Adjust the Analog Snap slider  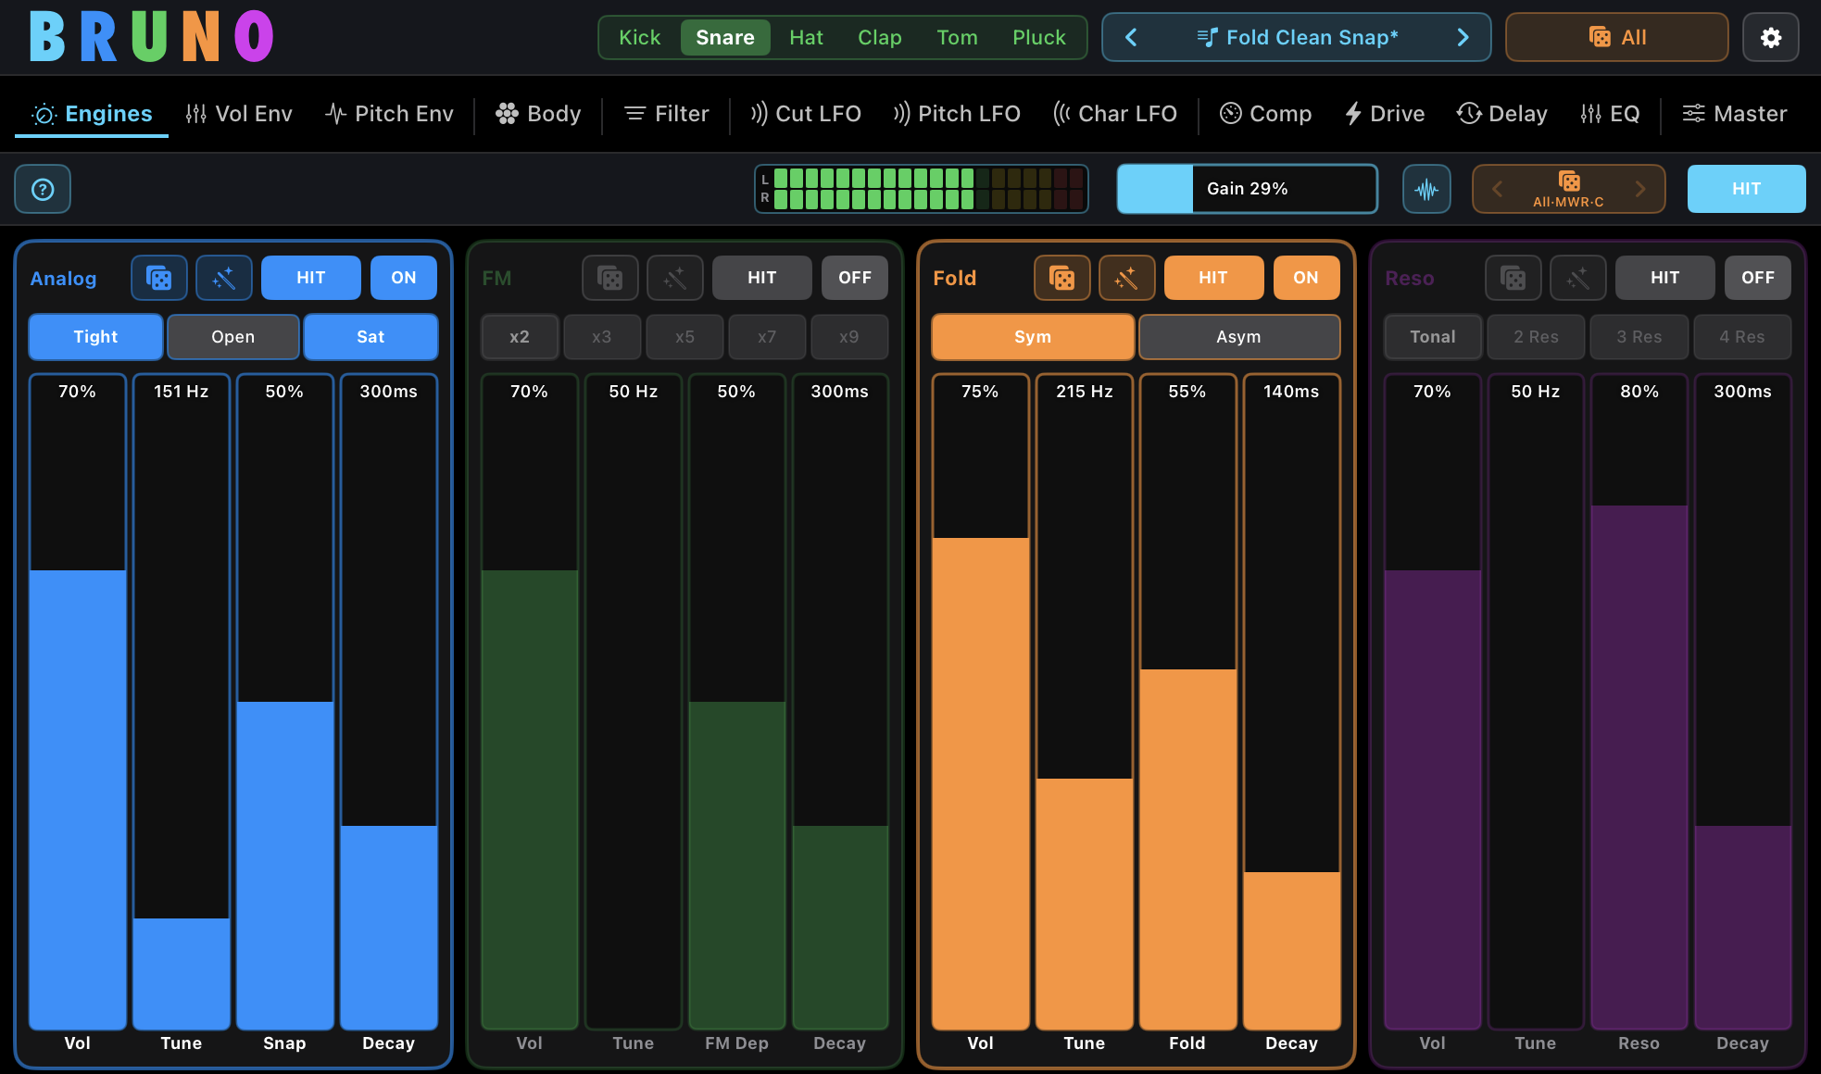point(285,702)
